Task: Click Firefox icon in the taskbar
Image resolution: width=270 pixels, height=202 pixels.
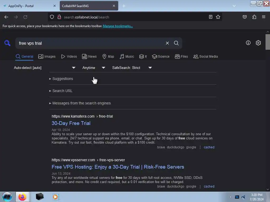Action: (22, 197)
